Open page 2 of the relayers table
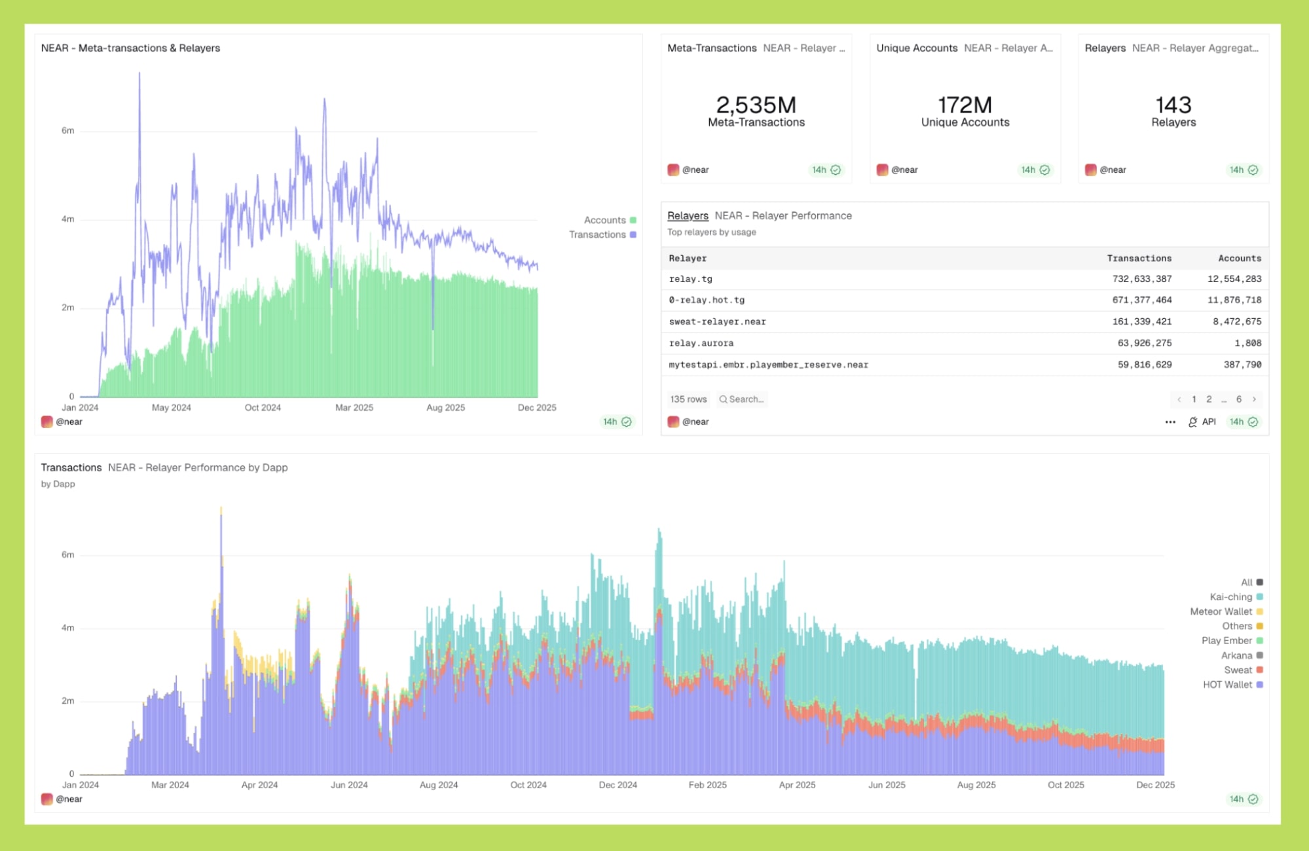The height and width of the screenshot is (851, 1309). coord(1209,399)
